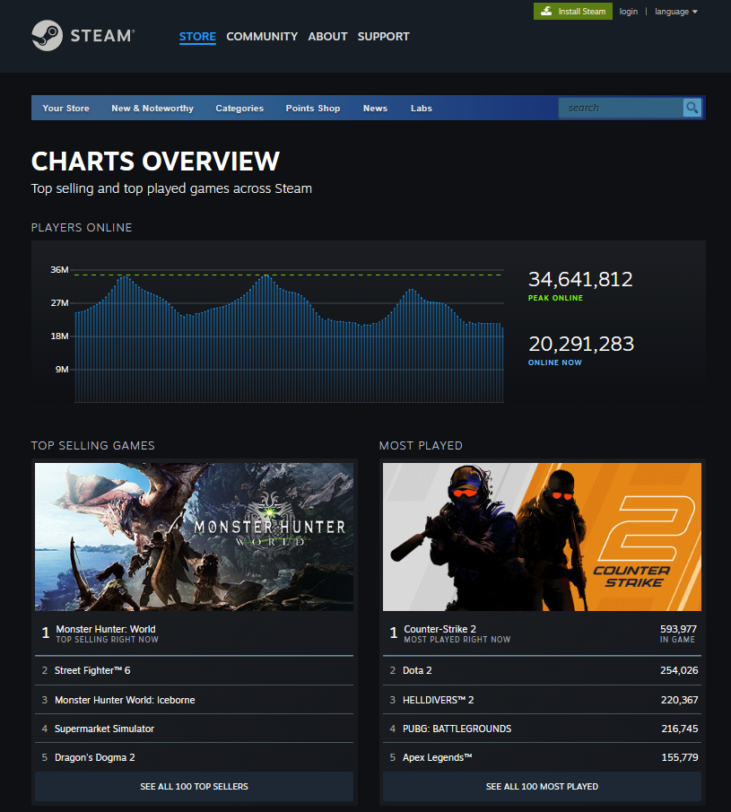Click the 254,026 Dota 2 player count

tap(679, 670)
